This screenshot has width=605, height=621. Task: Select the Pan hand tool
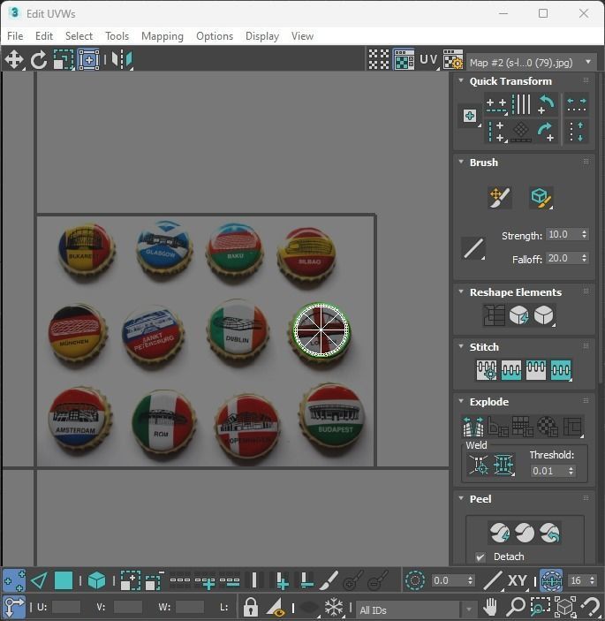click(490, 606)
